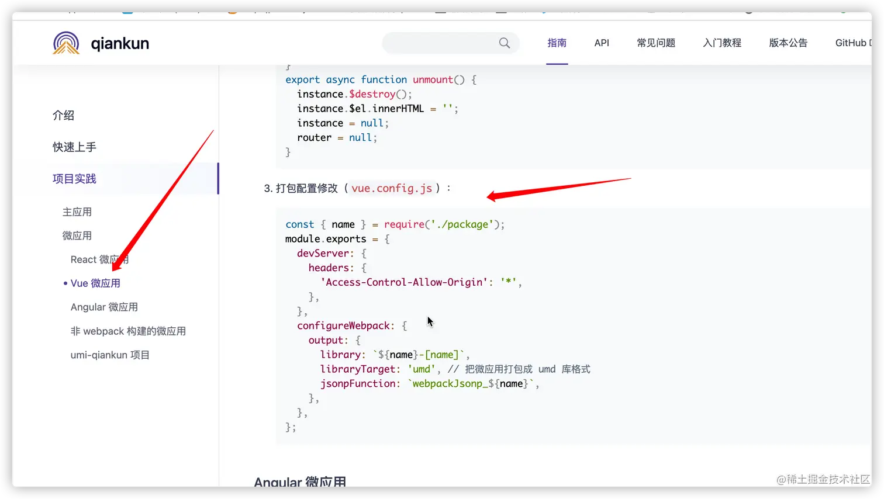Go to 快速上手 in the sidebar

click(x=74, y=147)
